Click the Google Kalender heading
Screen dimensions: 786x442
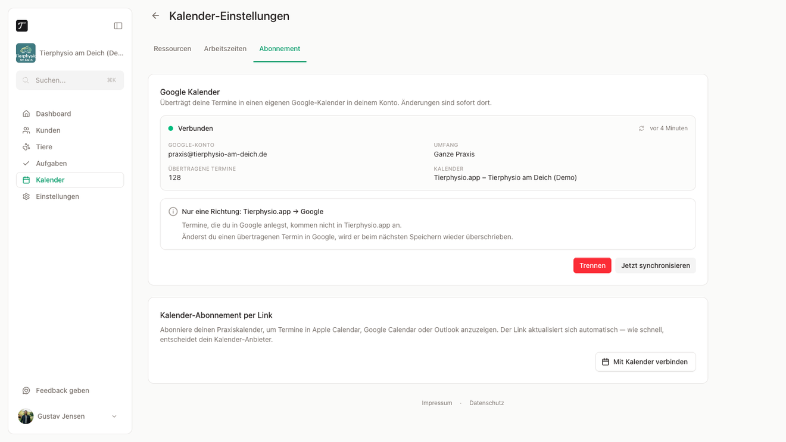[190, 92]
